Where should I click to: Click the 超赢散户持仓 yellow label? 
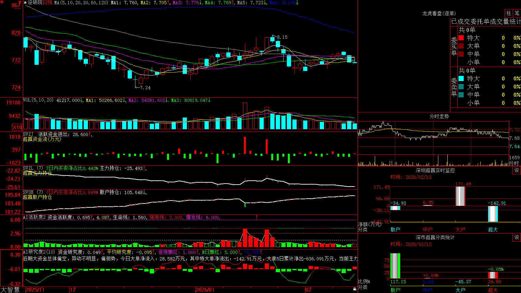point(37,197)
